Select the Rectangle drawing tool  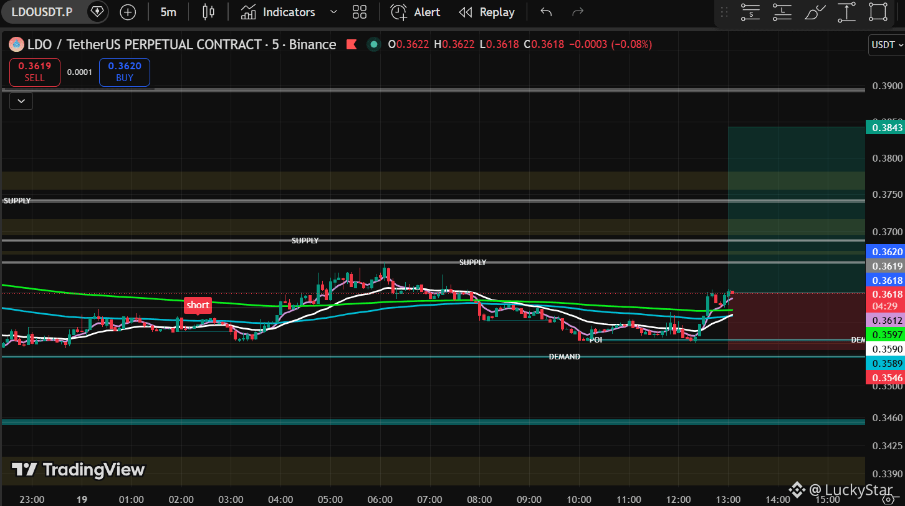(x=878, y=12)
